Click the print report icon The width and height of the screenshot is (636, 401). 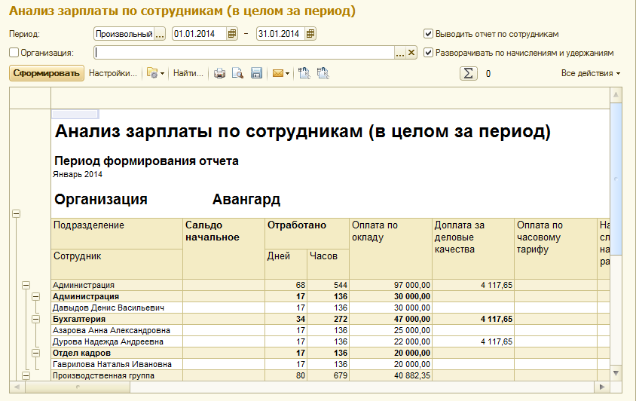[x=220, y=74]
